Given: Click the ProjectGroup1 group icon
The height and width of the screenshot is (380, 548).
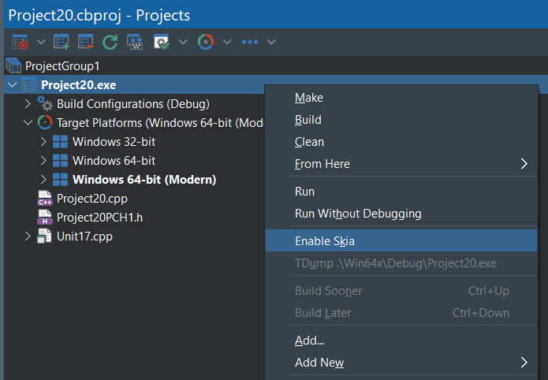Looking at the screenshot, I should (13, 65).
